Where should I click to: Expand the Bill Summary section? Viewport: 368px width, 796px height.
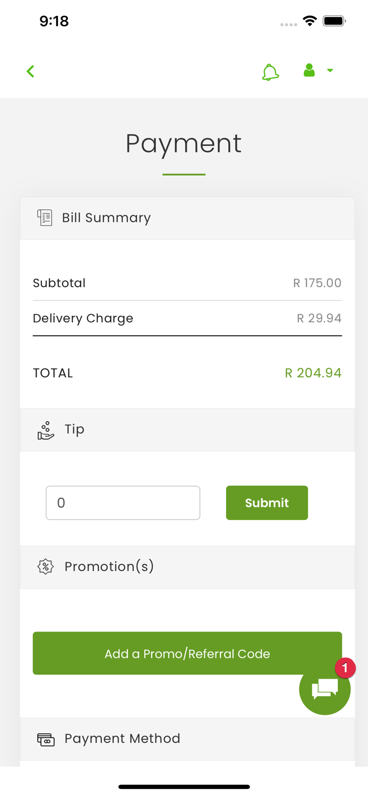point(106,218)
